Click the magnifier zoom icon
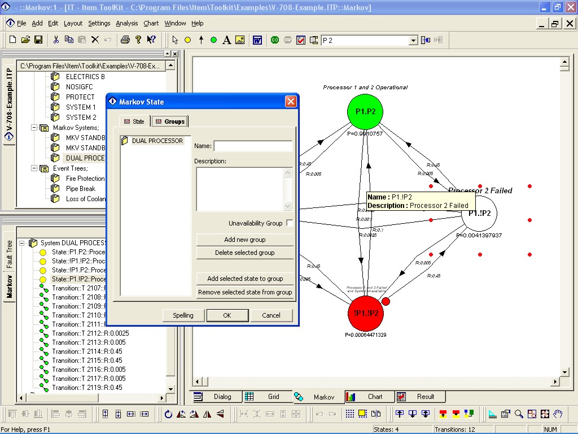Viewport: 578px width, 434px height. click(x=519, y=414)
